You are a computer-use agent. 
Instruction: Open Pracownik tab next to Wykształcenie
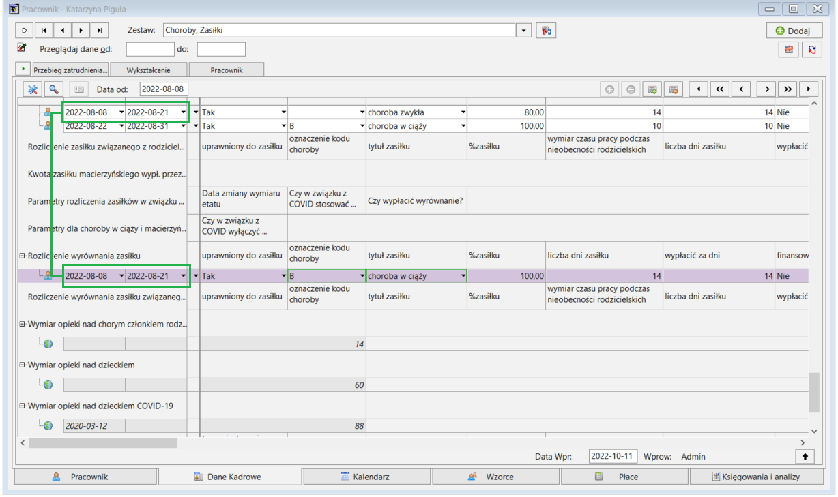[227, 70]
